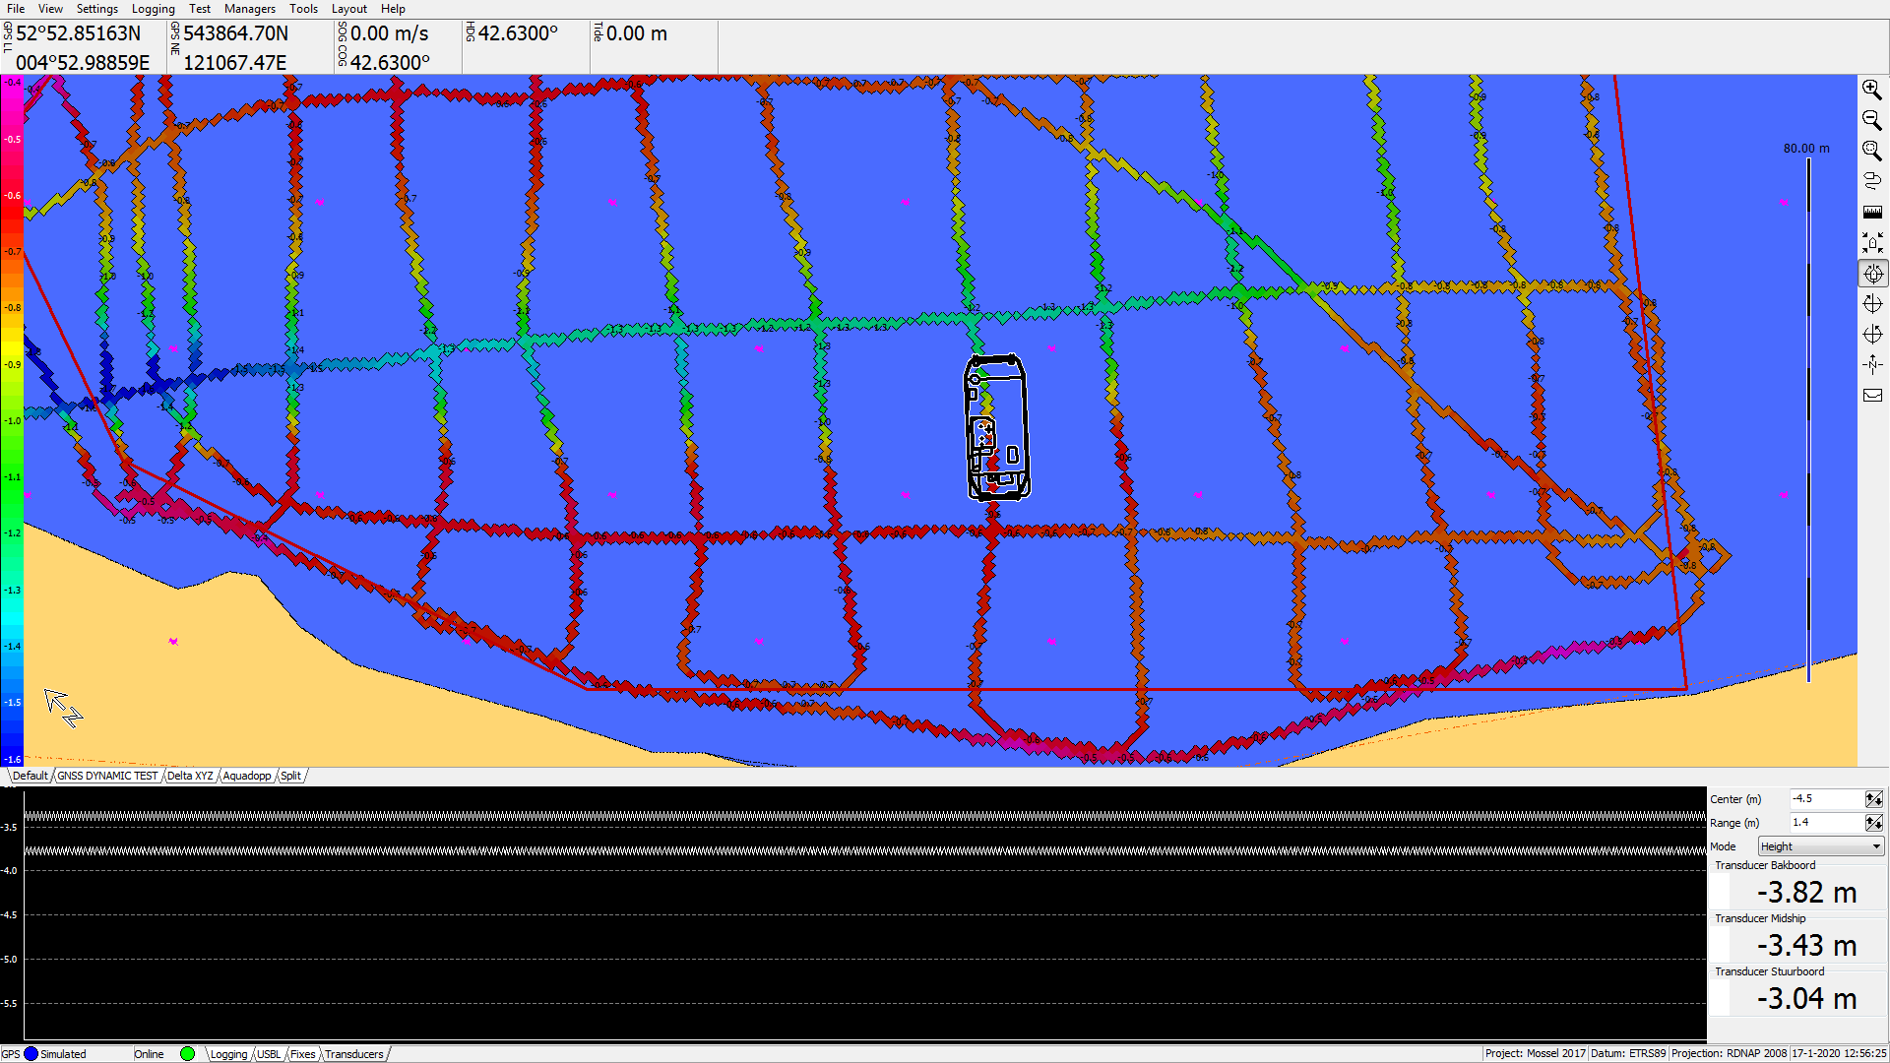Open the Logging status tab
Image resolution: width=1890 pixels, height=1063 pixels.
pyautogui.click(x=229, y=1054)
